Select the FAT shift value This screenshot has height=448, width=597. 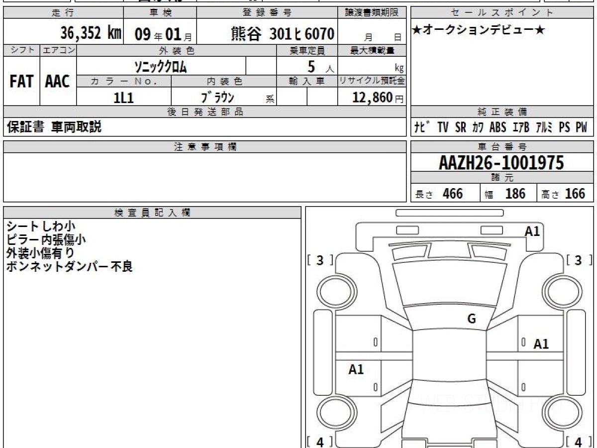coord(21,82)
